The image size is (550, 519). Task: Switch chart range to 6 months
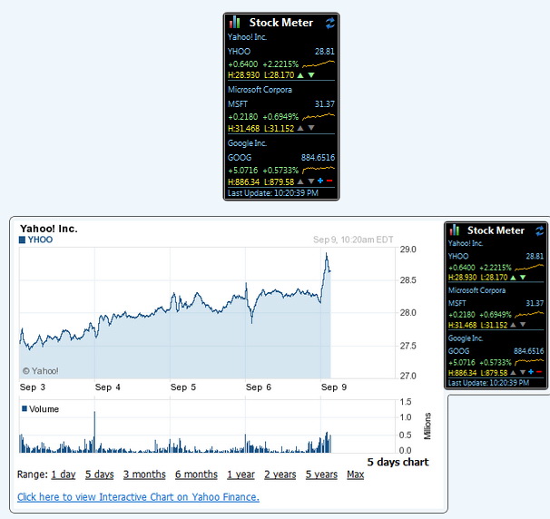coord(196,475)
